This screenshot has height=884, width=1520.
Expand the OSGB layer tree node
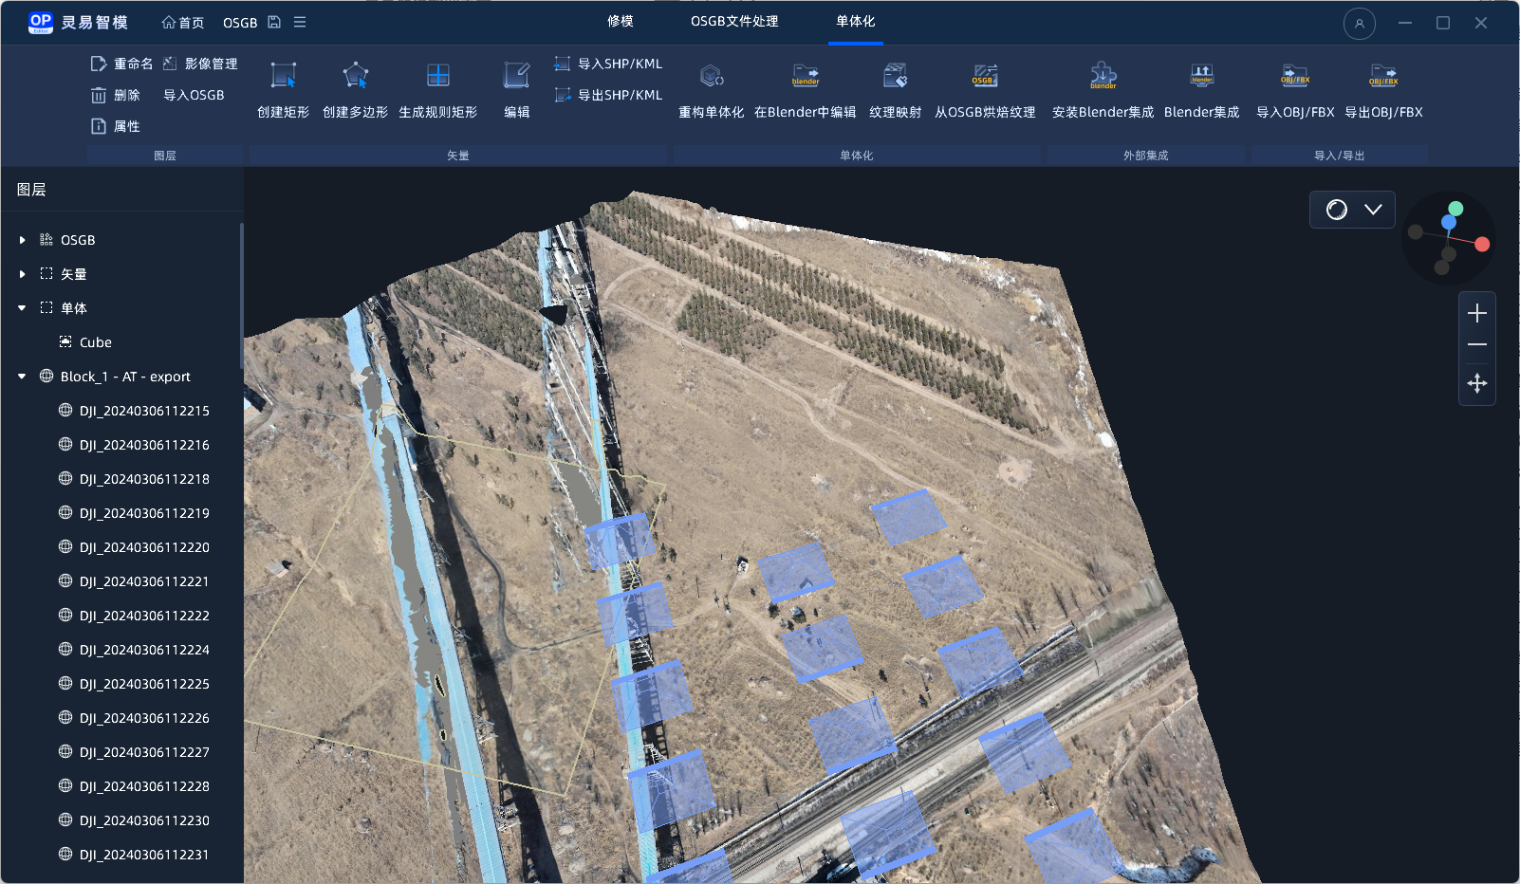[x=23, y=241]
